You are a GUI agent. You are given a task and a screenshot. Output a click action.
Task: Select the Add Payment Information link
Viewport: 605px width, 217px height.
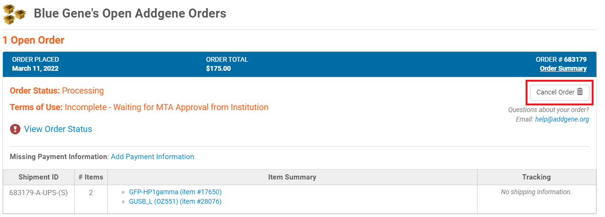pyautogui.click(x=152, y=157)
